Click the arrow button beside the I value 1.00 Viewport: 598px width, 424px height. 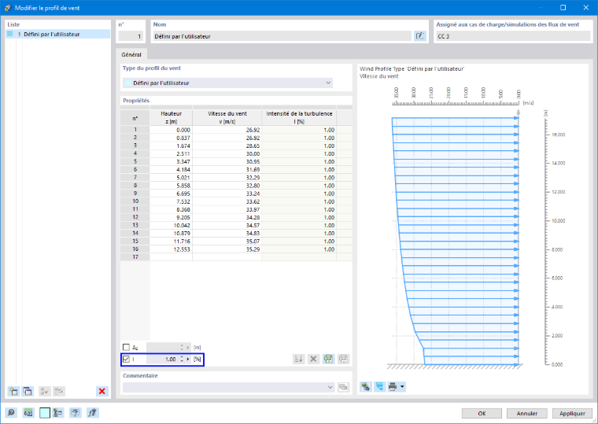[188, 359]
